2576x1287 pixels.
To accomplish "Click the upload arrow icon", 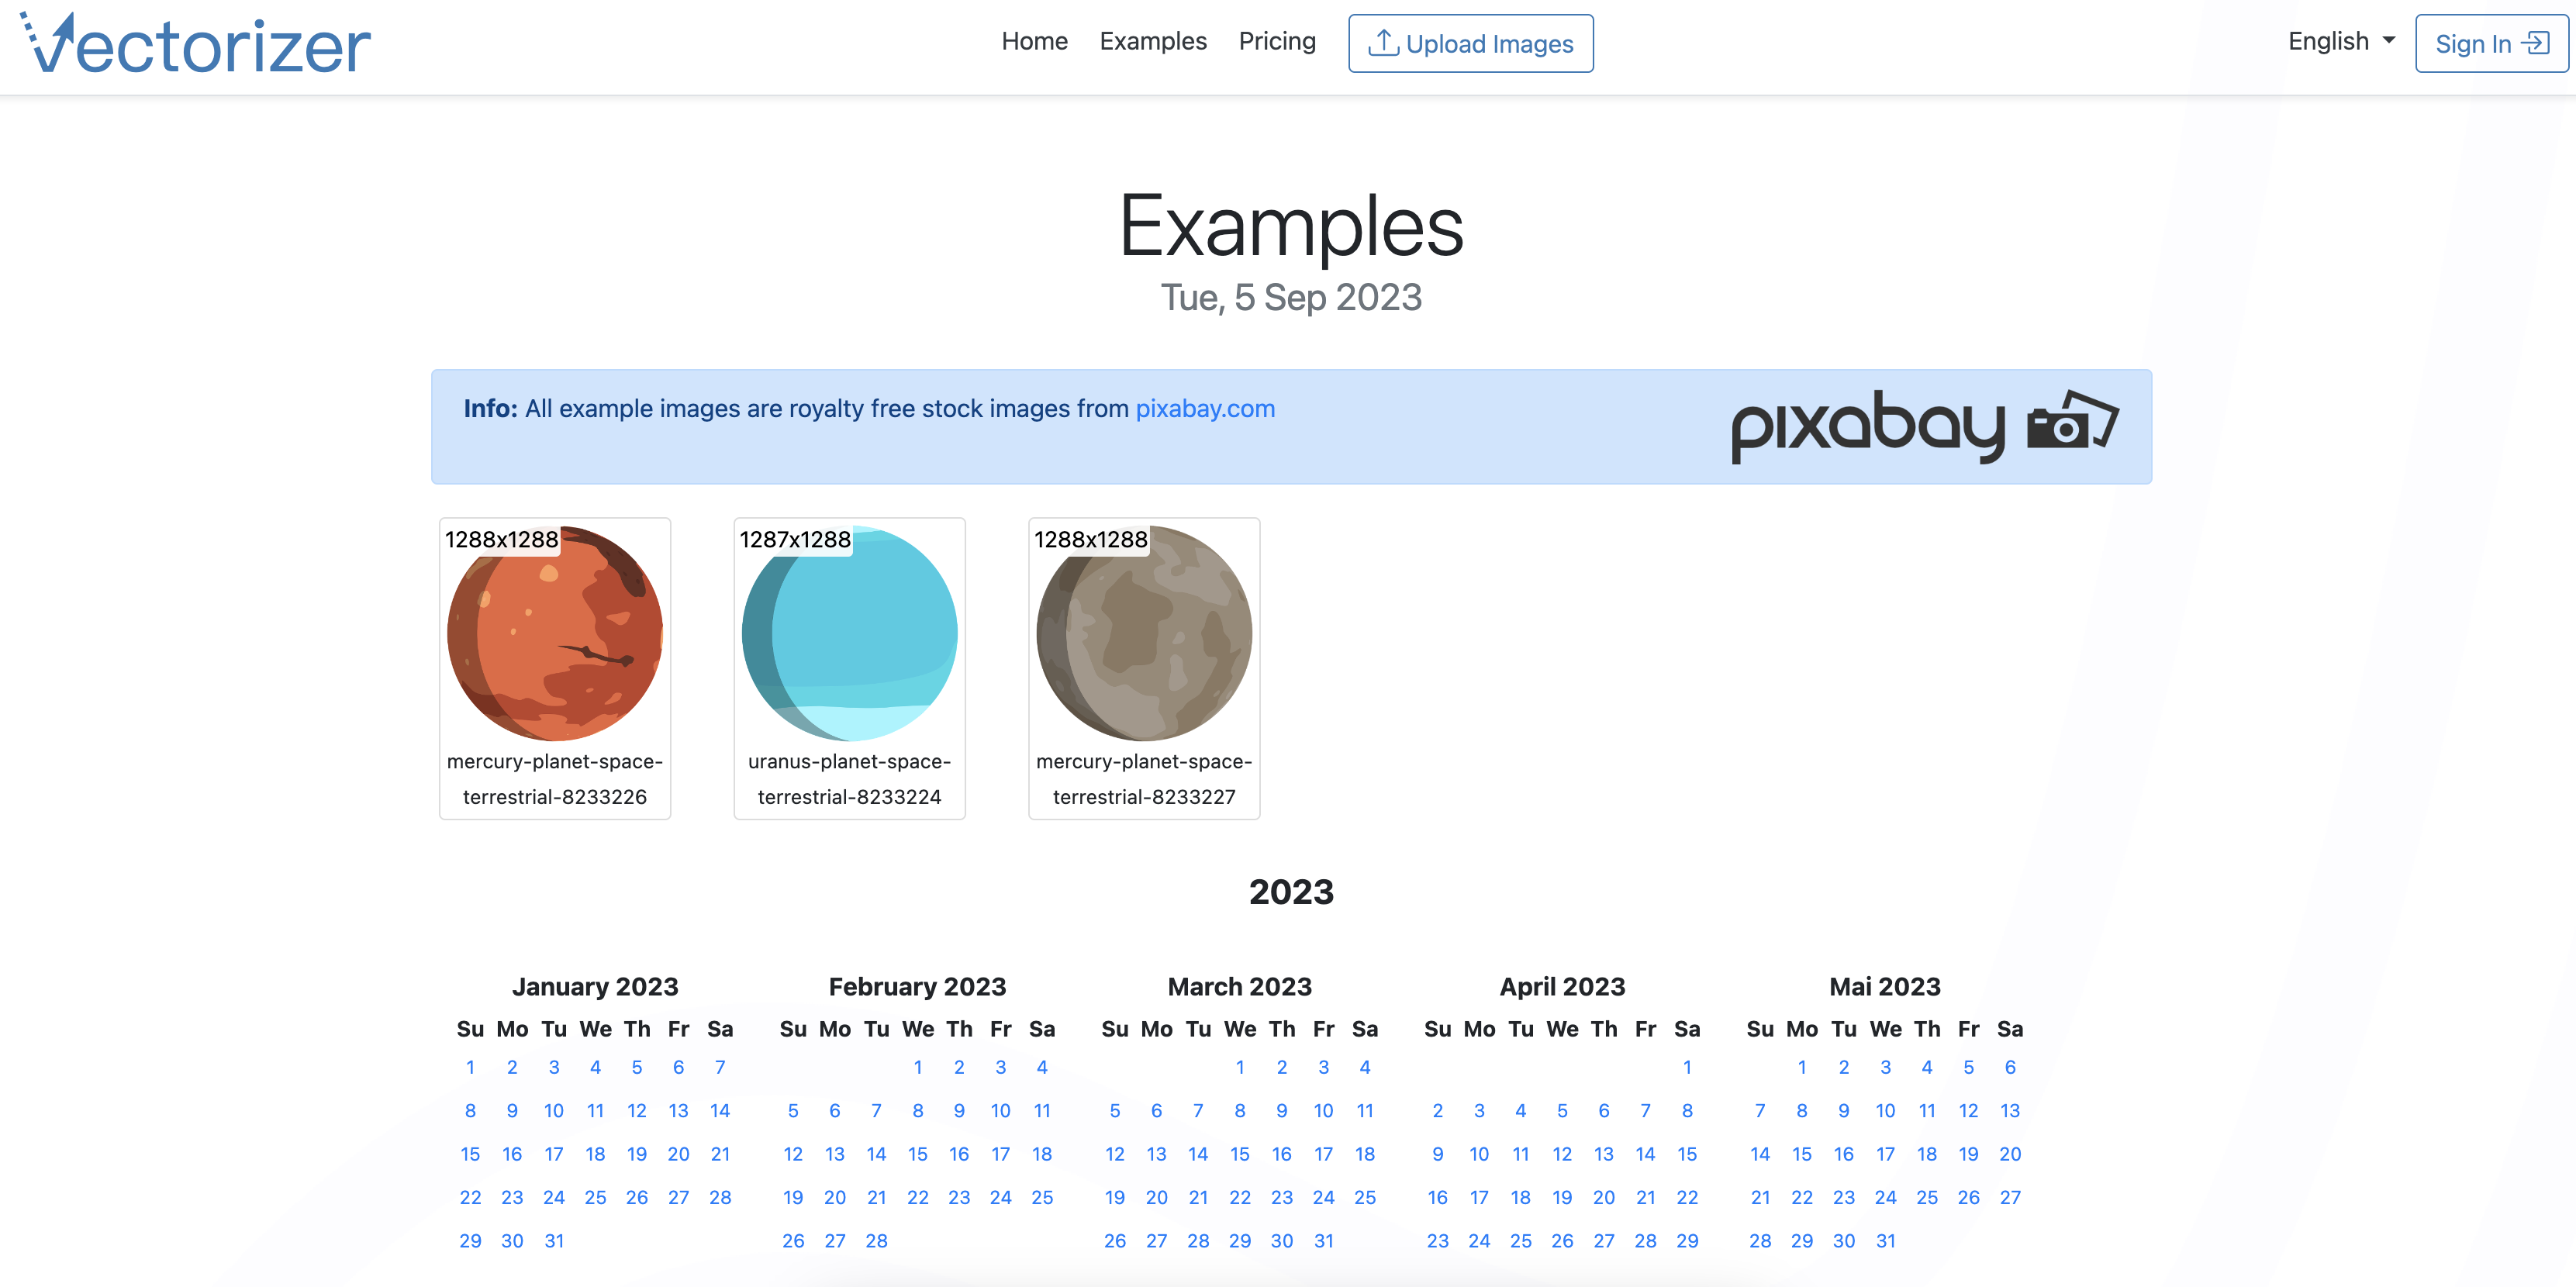I will [1383, 43].
